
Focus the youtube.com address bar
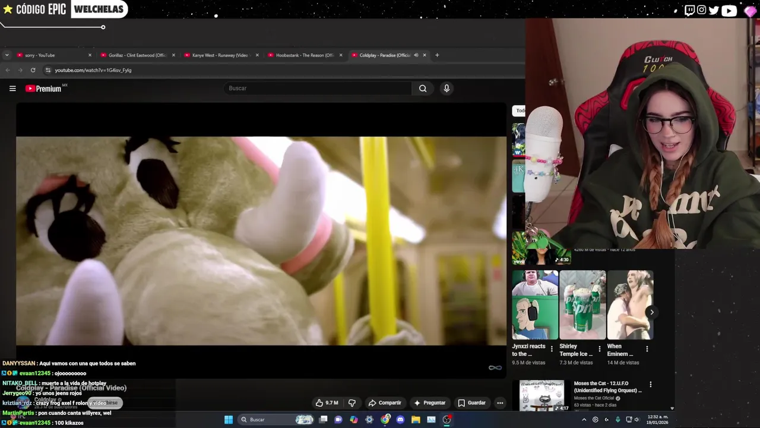click(x=285, y=70)
